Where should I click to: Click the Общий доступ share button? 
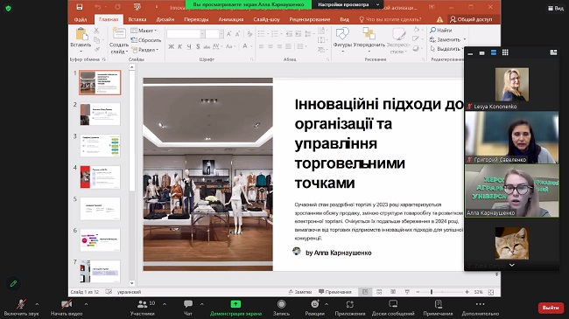(x=471, y=19)
